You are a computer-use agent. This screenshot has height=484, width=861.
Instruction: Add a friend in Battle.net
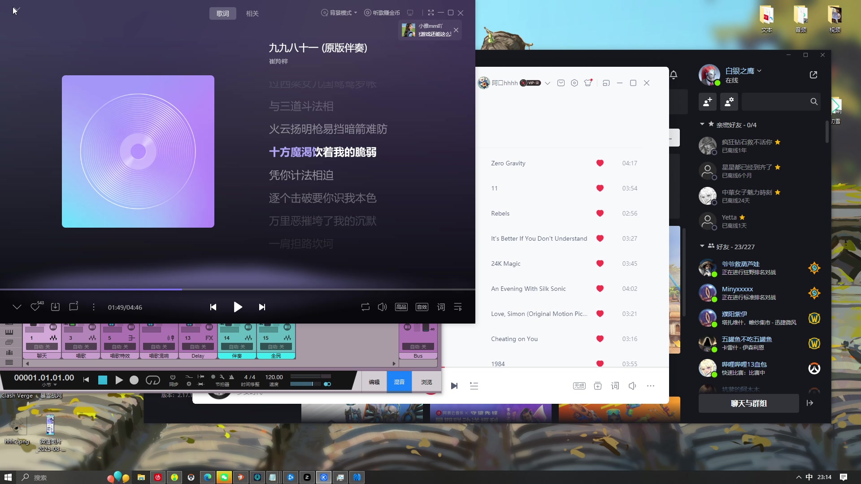708,102
